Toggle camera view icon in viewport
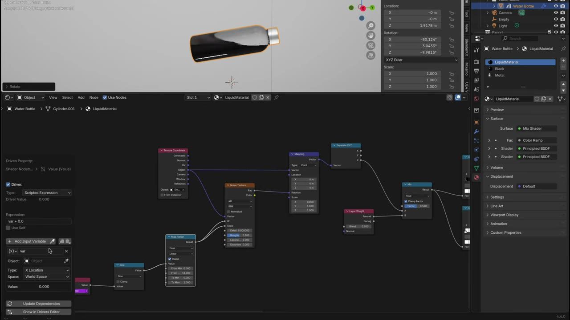570x320 pixels. [370, 45]
